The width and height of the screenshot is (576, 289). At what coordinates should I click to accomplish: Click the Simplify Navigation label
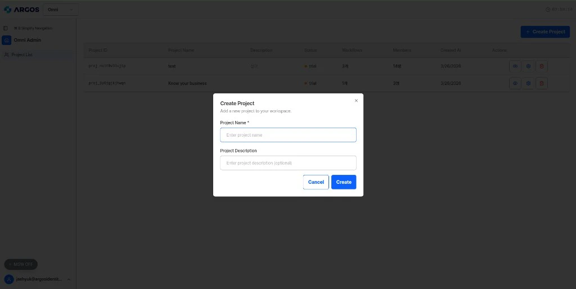pyautogui.click(x=33, y=28)
